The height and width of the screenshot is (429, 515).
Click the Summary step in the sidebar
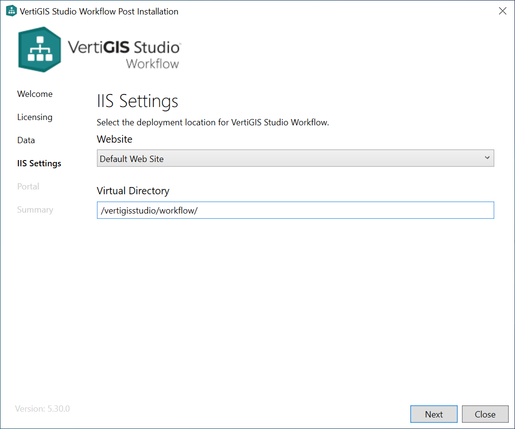pos(35,210)
